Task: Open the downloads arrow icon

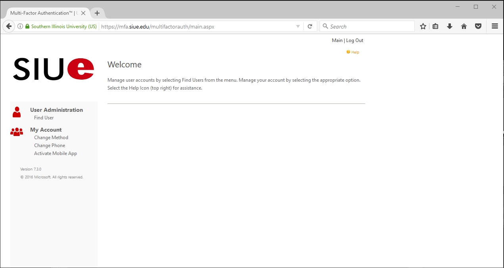Action: 450,27
